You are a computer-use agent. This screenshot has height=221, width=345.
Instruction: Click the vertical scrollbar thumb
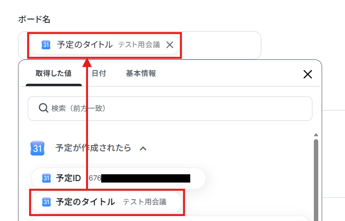(316, 180)
